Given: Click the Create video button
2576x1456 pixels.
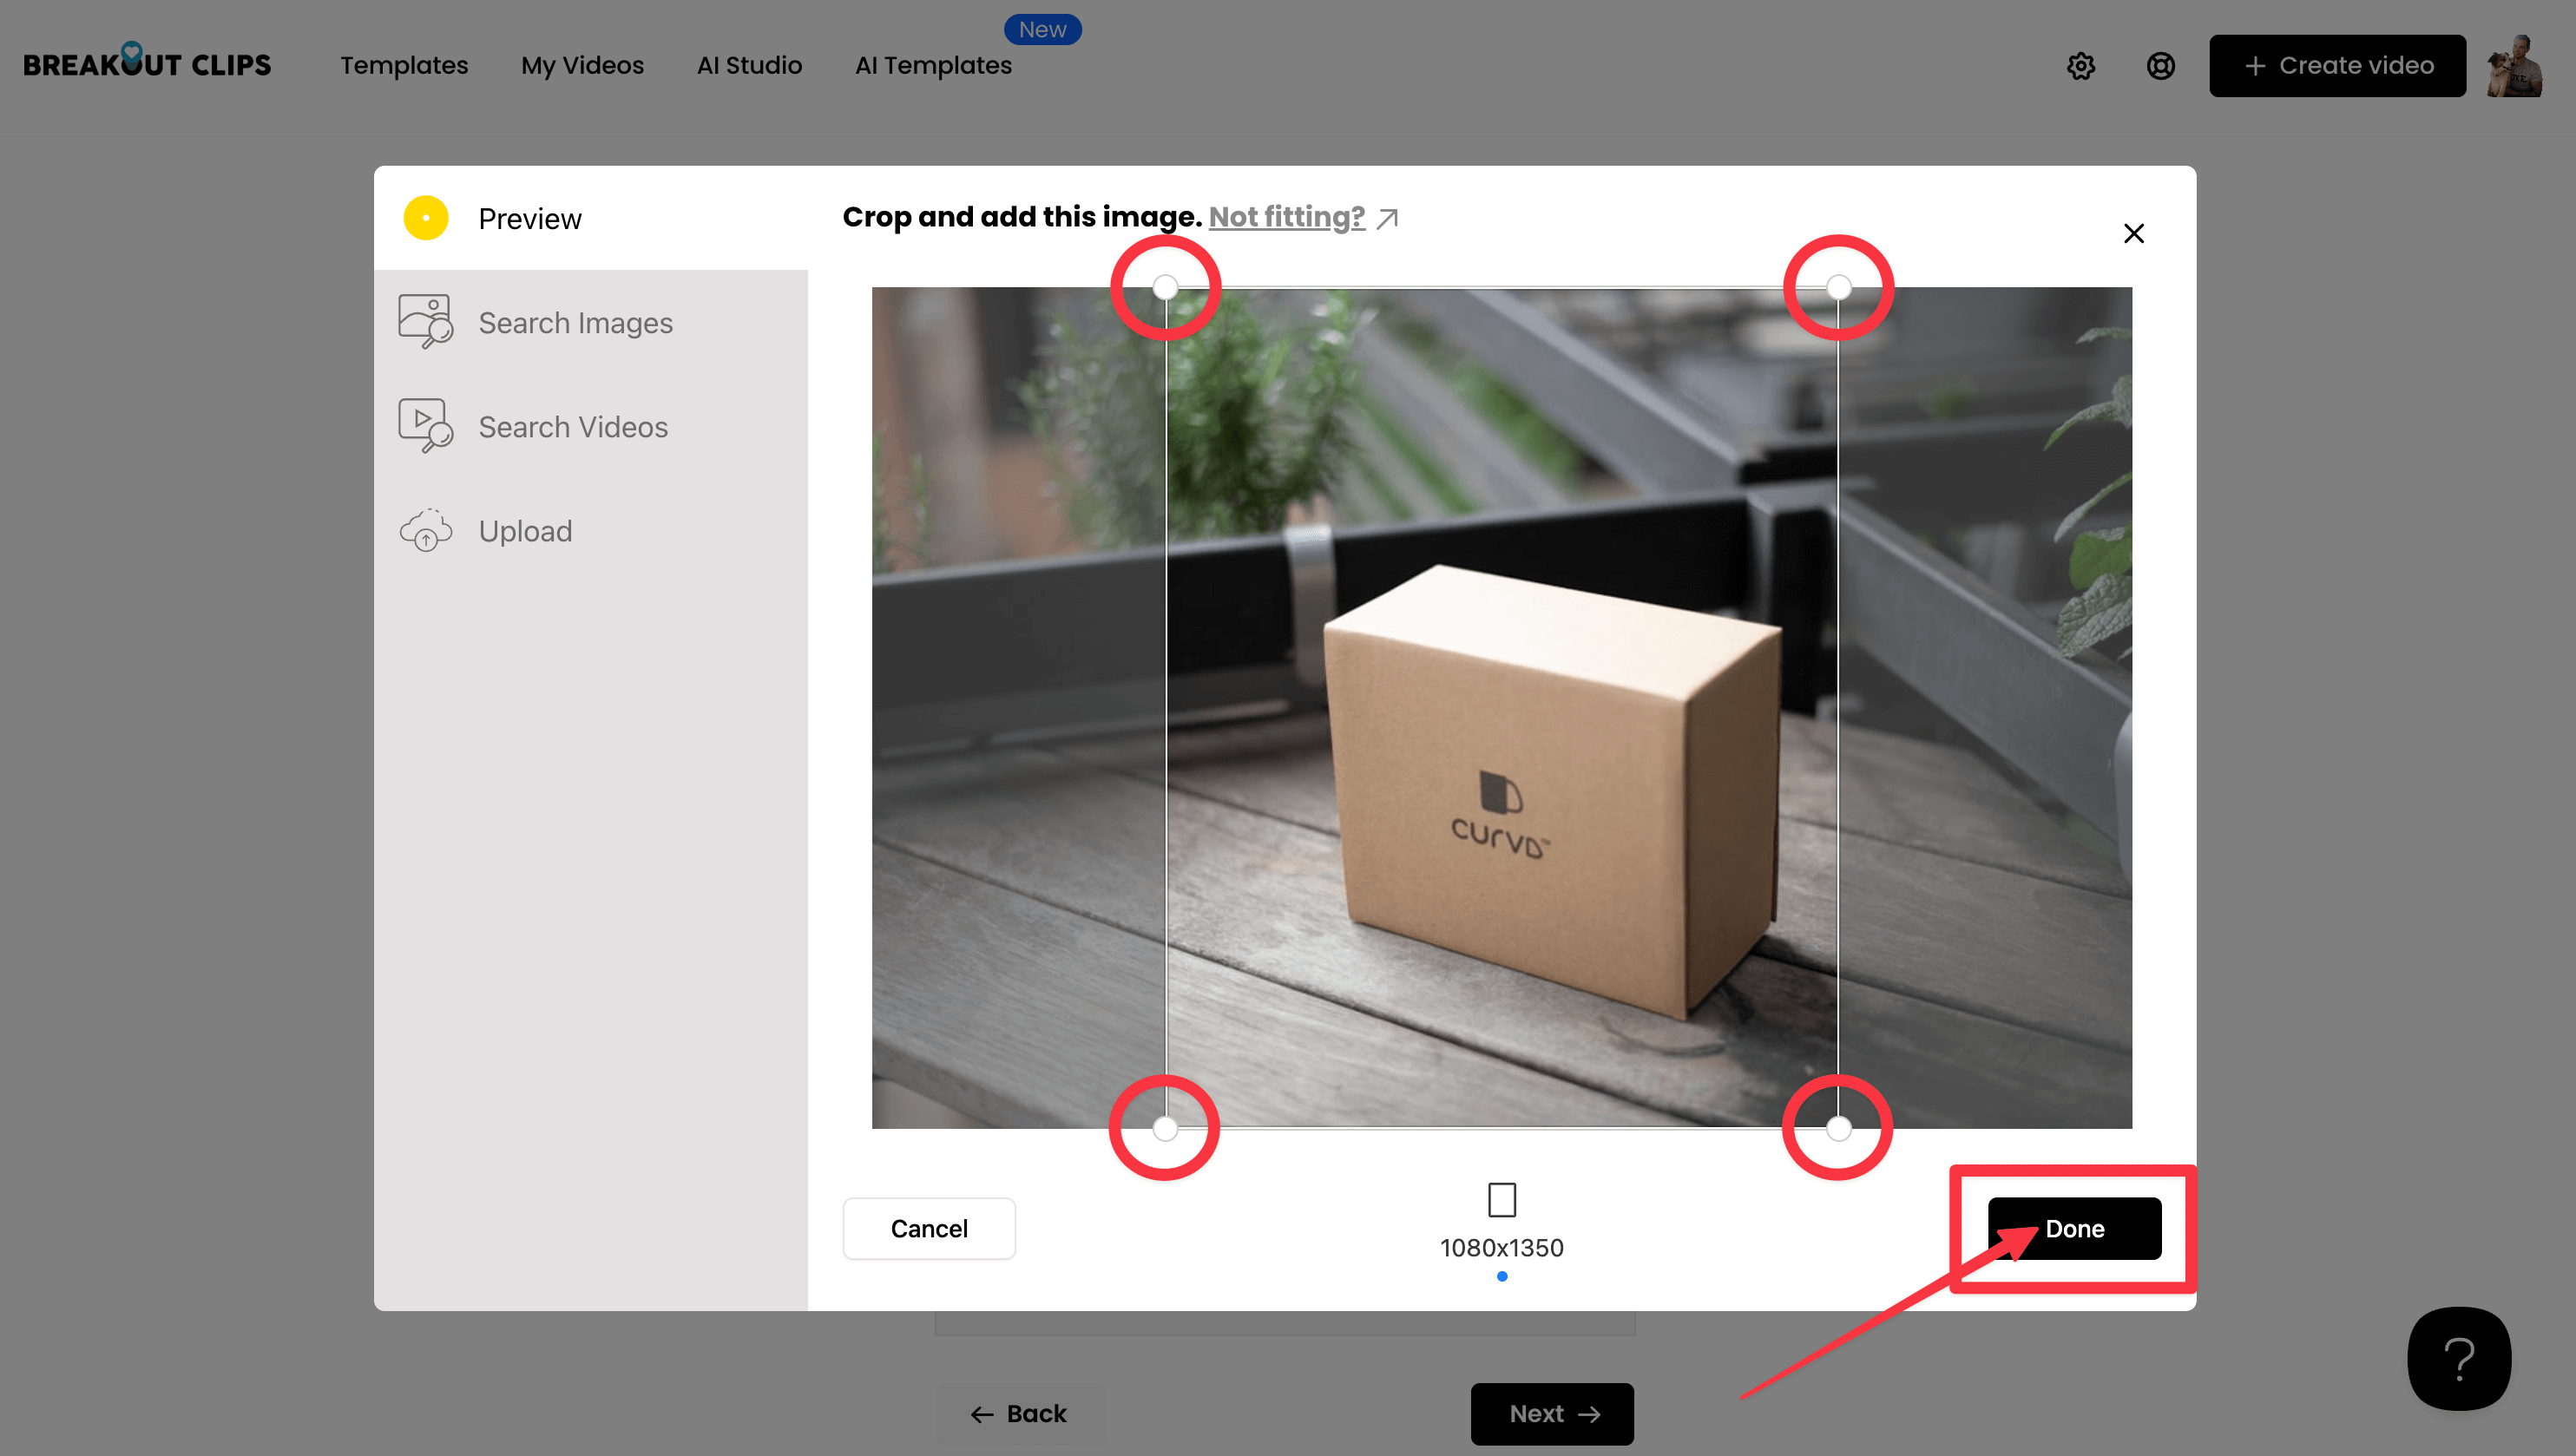Looking at the screenshot, I should click(x=2337, y=66).
